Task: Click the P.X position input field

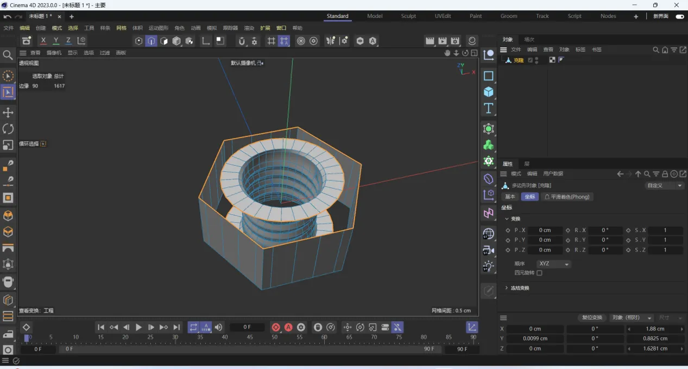Action: pyautogui.click(x=545, y=230)
